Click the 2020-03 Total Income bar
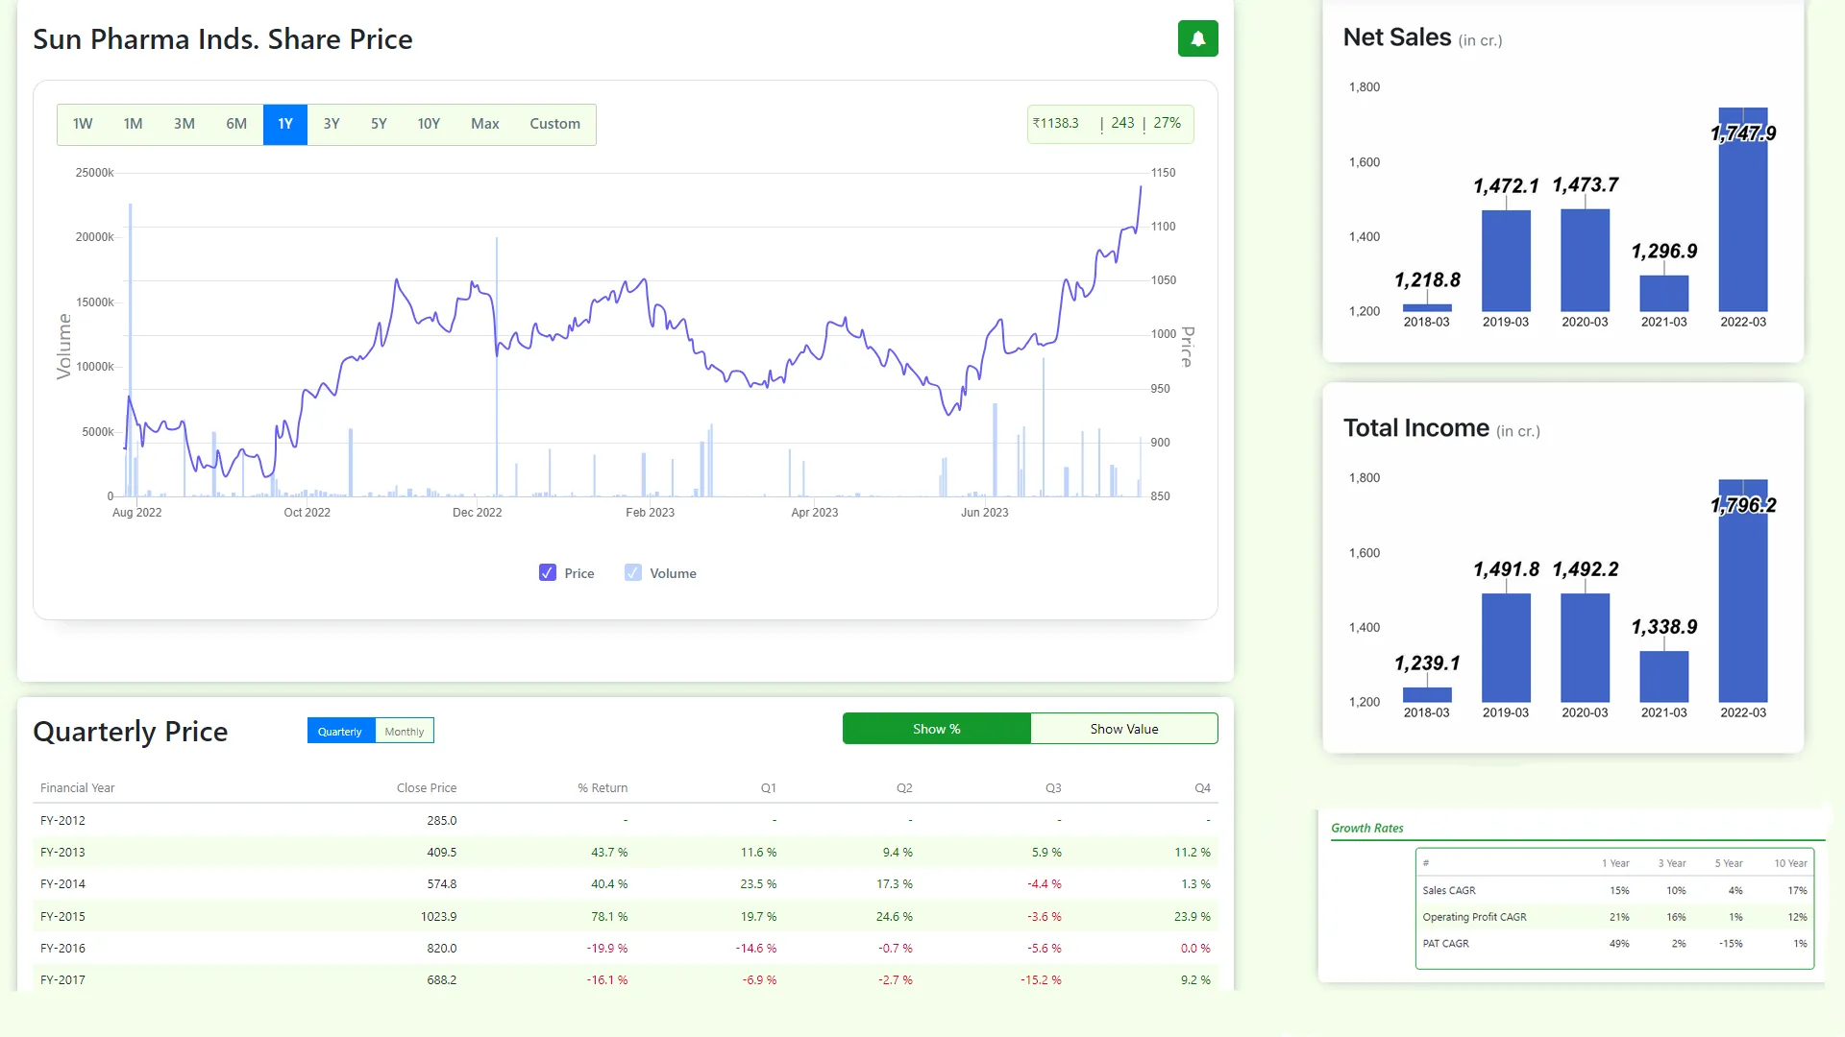Viewport: 1845px width, 1037px height. tap(1585, 647)
